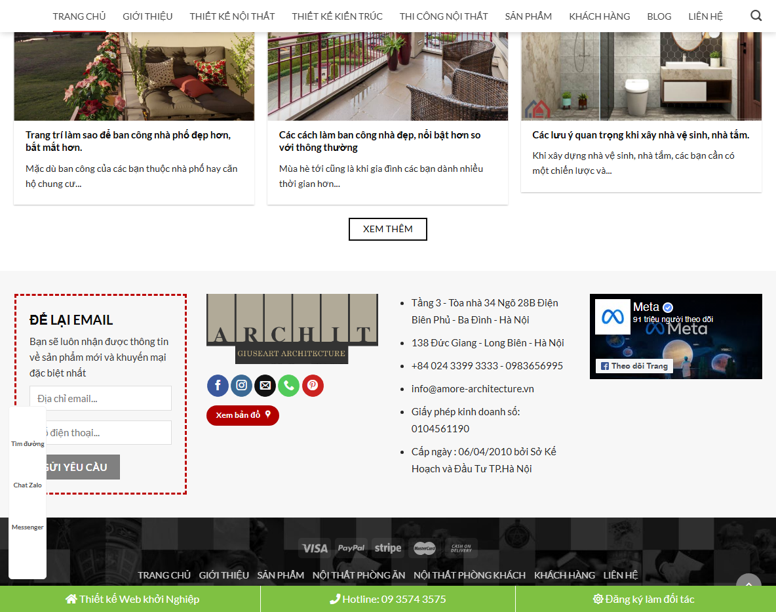Image resolution: width=776 pixels, height=612 pixels.
Task: Select BLOG in the top navigation
Action: 659,16
